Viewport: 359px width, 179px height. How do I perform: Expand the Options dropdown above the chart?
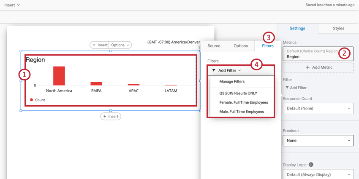(120, 45)
